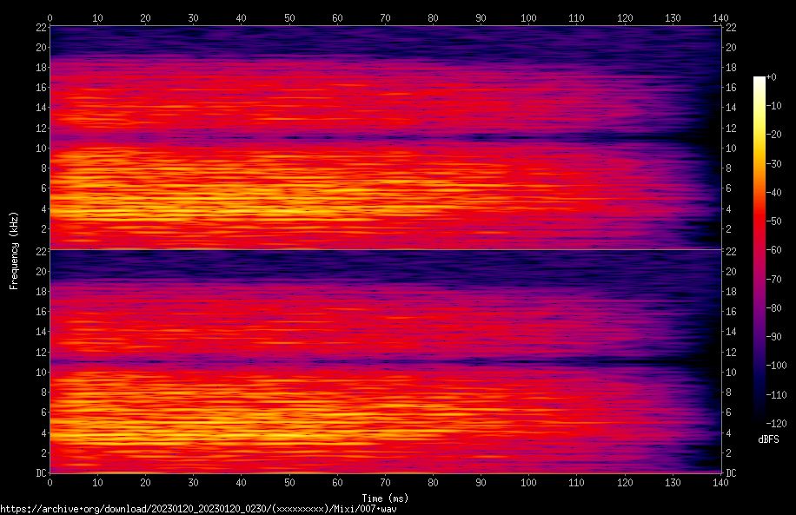Click the 140 ms tick on top time axis
796x515 pixels.
(x=720, y=17)
